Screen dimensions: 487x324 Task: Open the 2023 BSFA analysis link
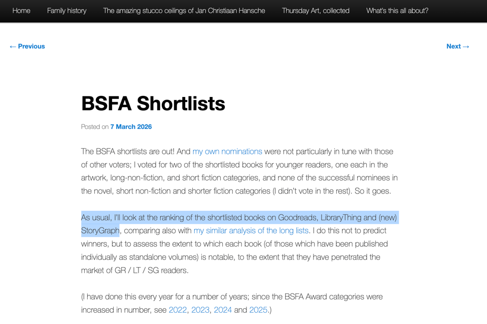point(200,309)
